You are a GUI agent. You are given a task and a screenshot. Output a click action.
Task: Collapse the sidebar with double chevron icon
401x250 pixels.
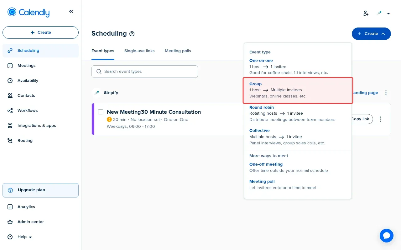tap(71, 11)
